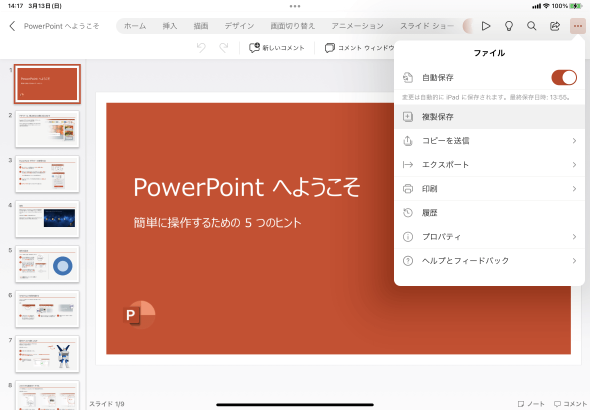Toggle the 自動保存 switch
This screenshot has height=410, width=590.
pos(563,77)
